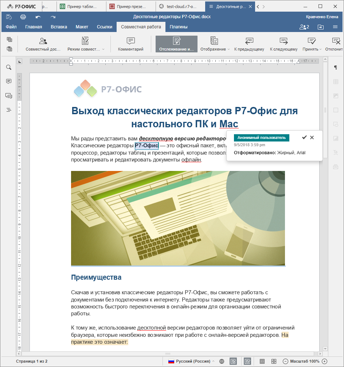Open header and footer settings in right sidebar
The image size is (344, 367).
(x=336, y=110)
